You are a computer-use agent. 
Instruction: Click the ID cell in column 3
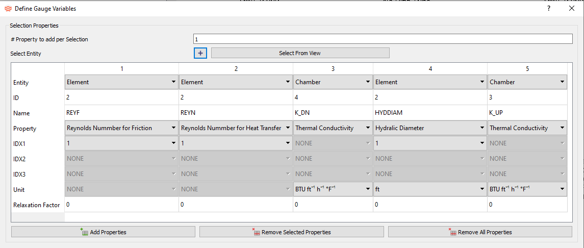coord(333,97)
